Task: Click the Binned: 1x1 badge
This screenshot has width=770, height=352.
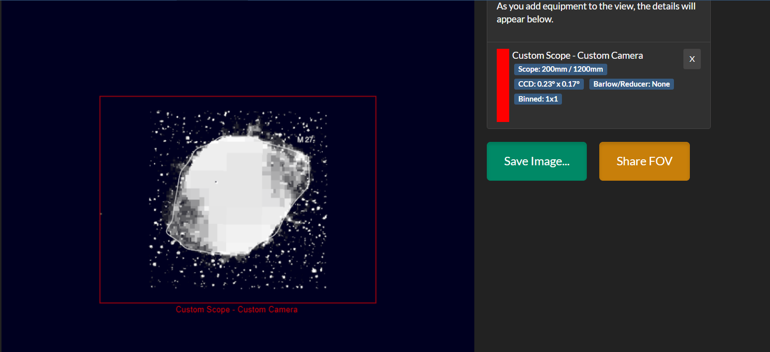Action: coord(538,99)
